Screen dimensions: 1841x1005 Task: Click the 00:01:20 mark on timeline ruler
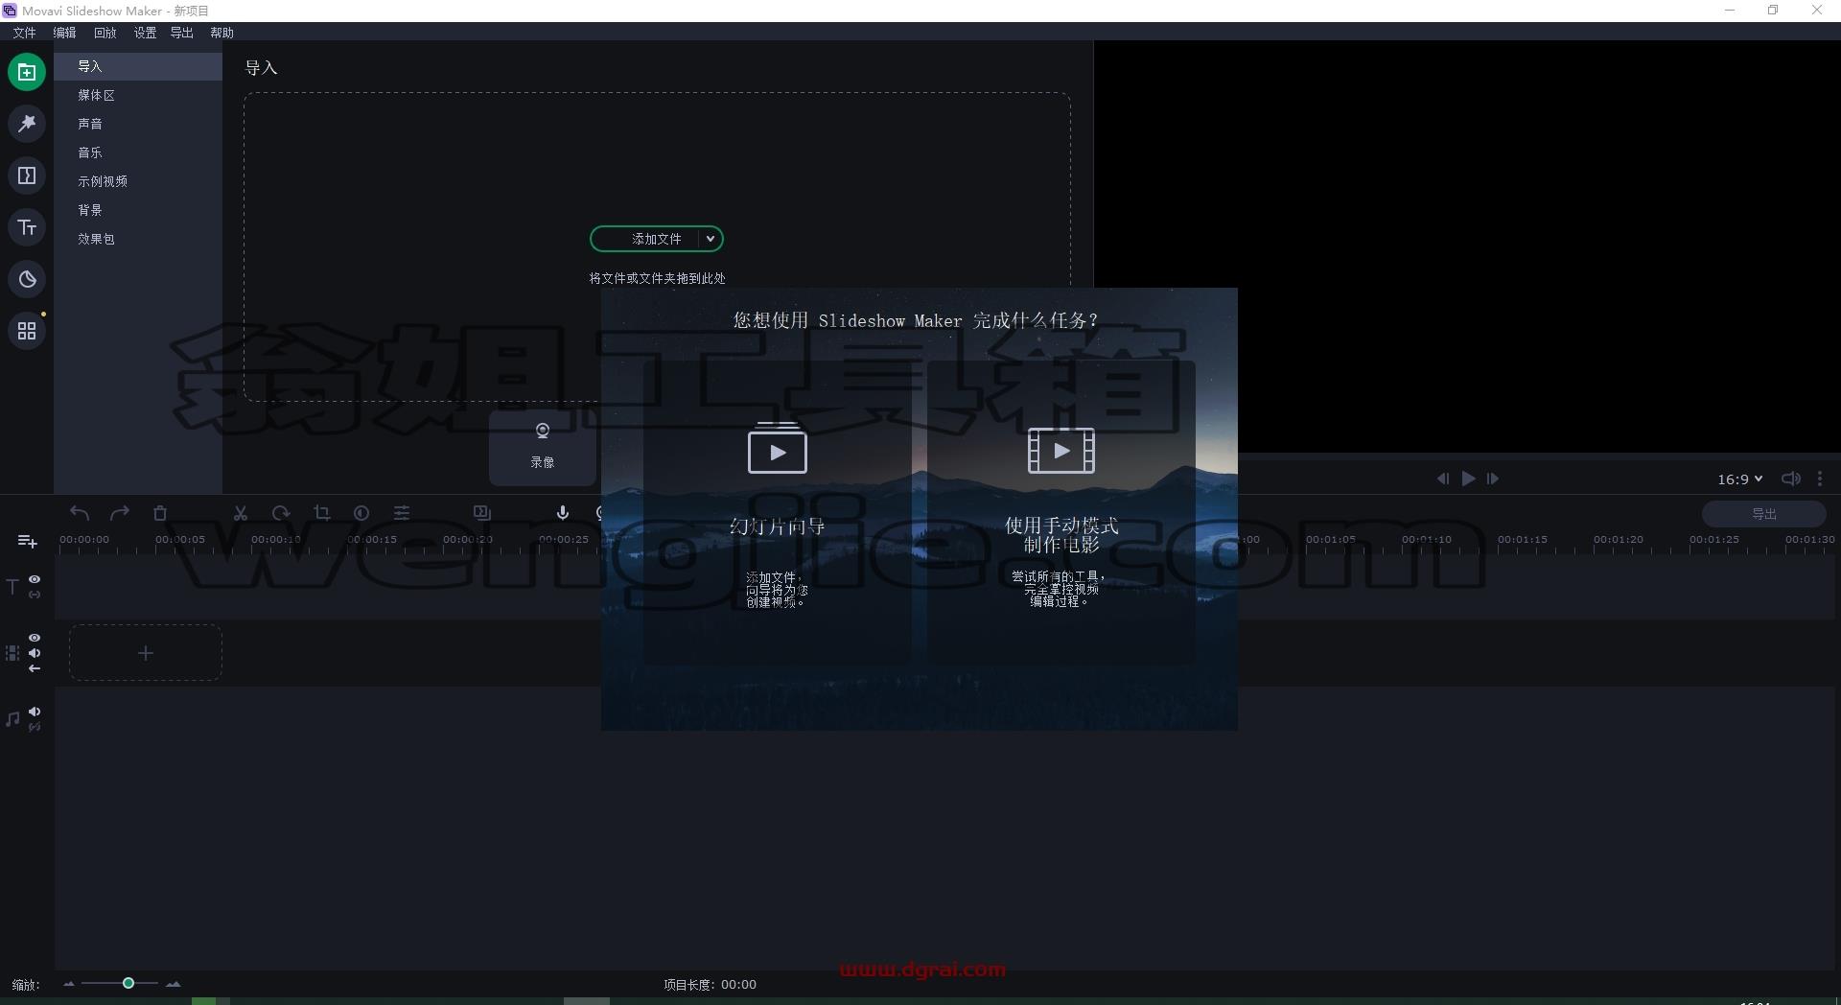coord(1619,540)
